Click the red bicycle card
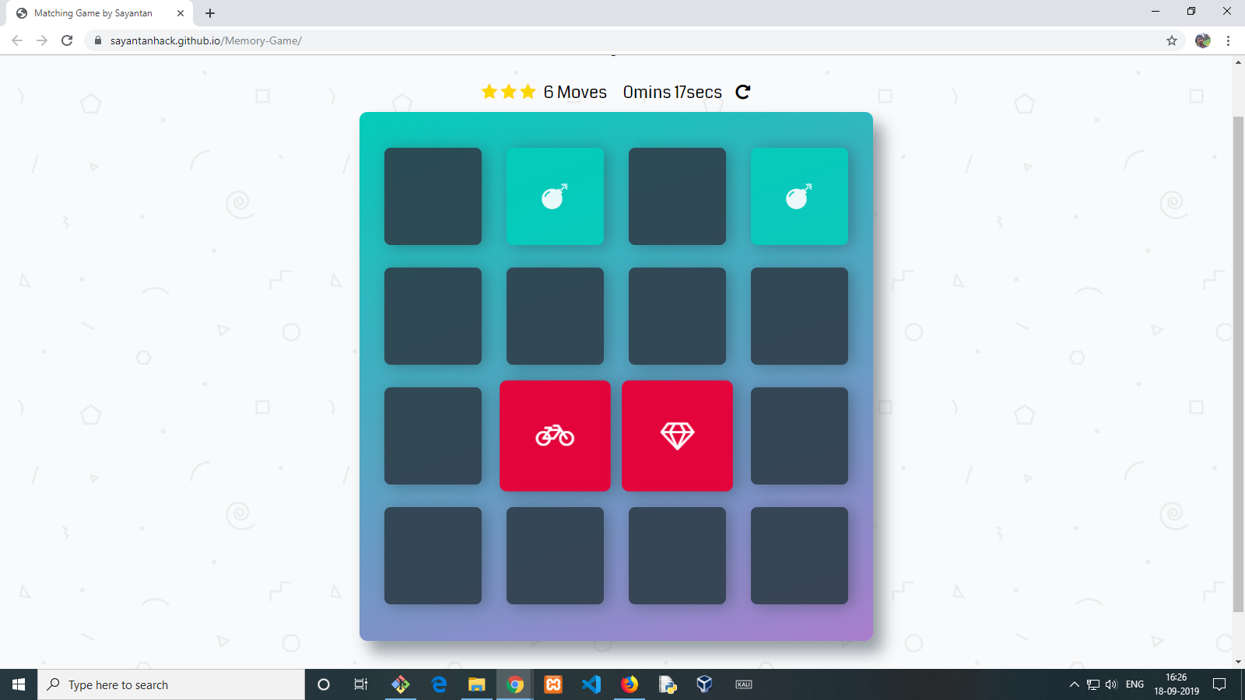 [x=555, y=436]
